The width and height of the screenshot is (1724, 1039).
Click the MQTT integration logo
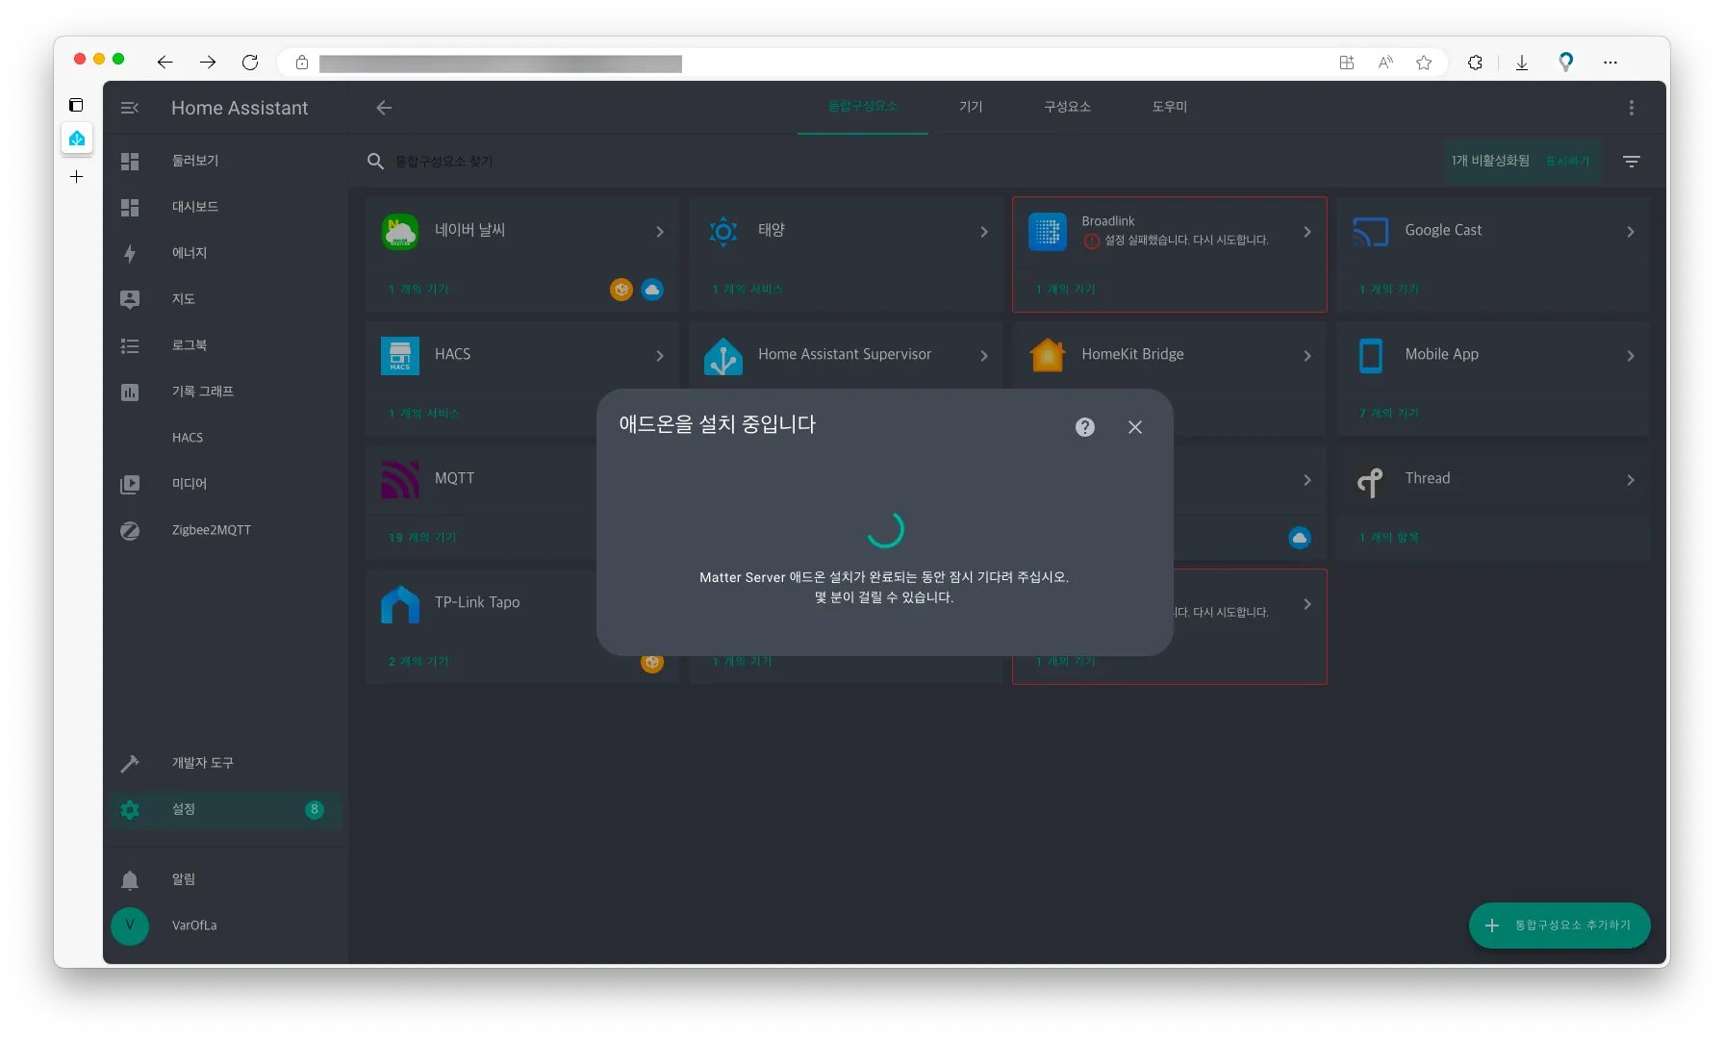pyautogui.click(x=400, y=480)
